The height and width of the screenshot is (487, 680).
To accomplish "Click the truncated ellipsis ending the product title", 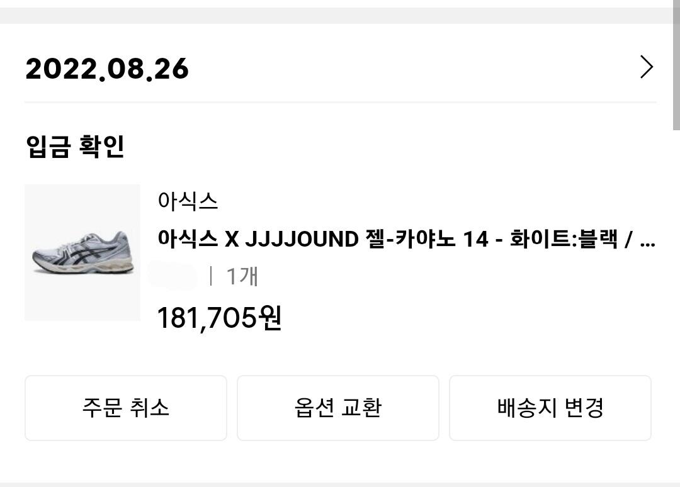I will click(647, 240).
